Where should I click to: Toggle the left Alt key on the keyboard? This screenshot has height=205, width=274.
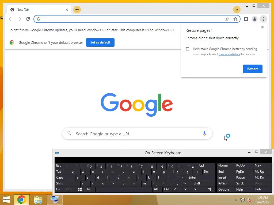(x=90, y=189)
